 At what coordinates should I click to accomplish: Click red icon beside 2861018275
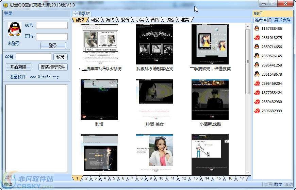tap(257, 37)
